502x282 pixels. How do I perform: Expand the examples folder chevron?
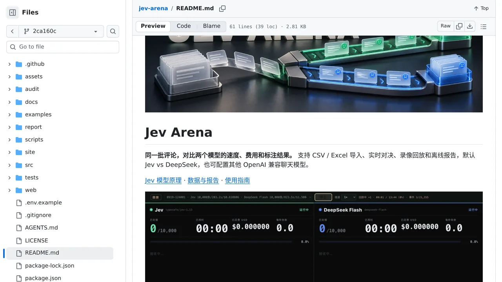pyautogui.click(x=9, y=114)
